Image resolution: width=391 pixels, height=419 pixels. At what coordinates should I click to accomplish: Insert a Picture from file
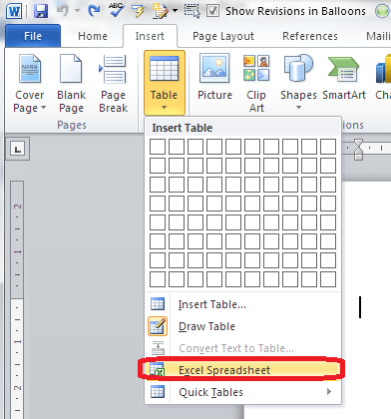214,78
